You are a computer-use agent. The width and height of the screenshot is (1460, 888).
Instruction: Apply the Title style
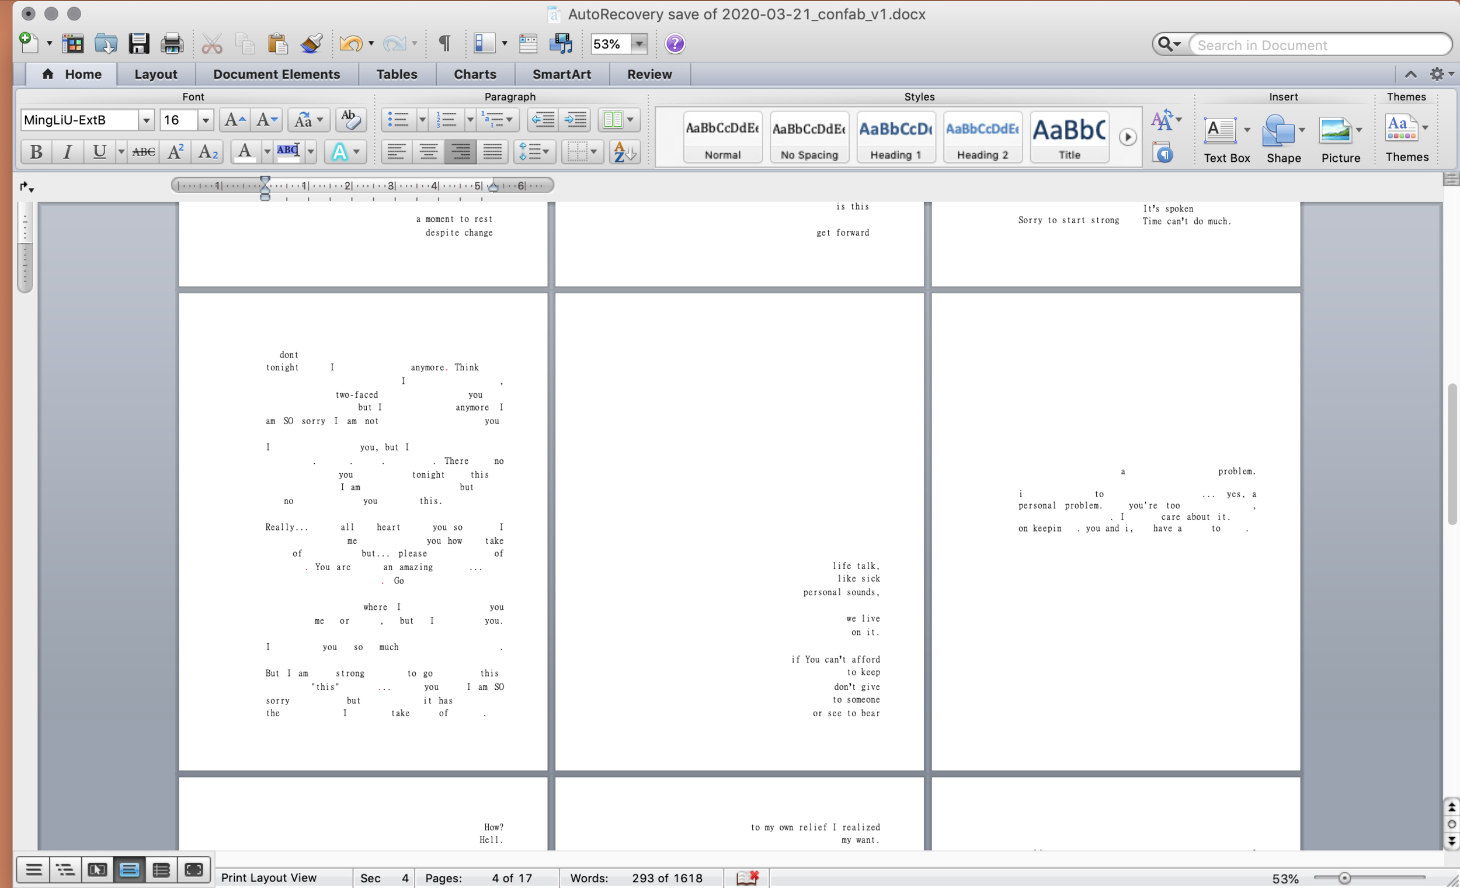pyautogui.click(x=1069, y=137)
